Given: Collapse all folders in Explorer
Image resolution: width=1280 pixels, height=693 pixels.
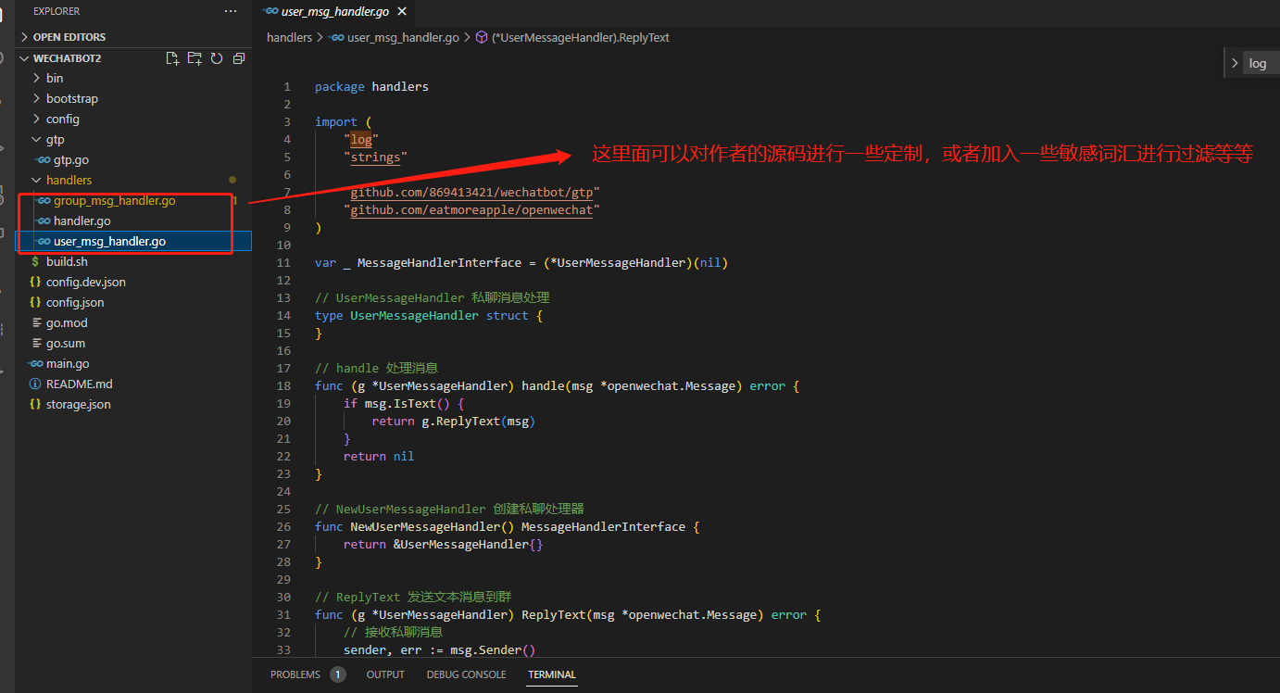Looking at the screenshot, I should (239, 58).
